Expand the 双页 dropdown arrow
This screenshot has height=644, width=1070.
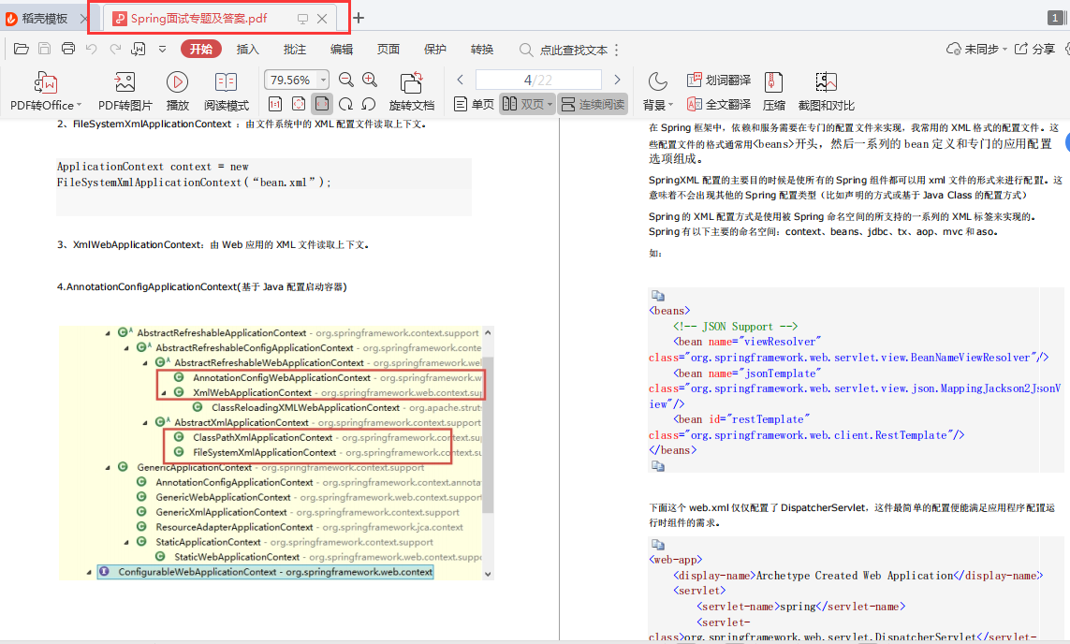tap(550, 105)
